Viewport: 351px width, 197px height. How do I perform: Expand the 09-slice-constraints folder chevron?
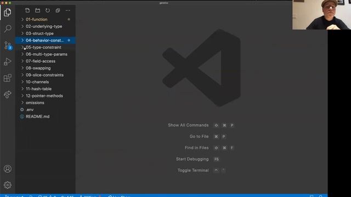pyautogui.click(x=22, y=75)
